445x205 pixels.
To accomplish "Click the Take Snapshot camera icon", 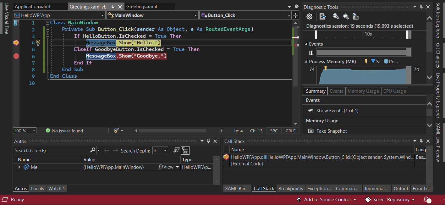I will pos(311,130).
